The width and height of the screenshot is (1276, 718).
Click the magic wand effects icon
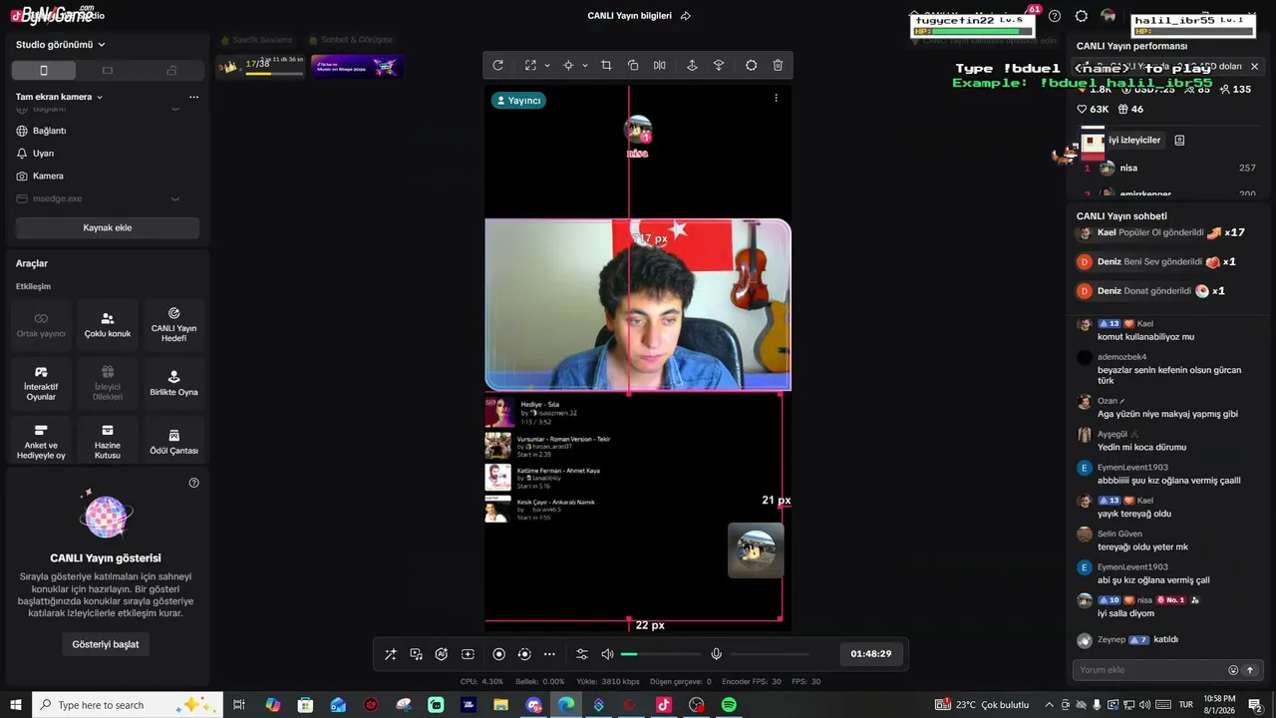(391, 654)
